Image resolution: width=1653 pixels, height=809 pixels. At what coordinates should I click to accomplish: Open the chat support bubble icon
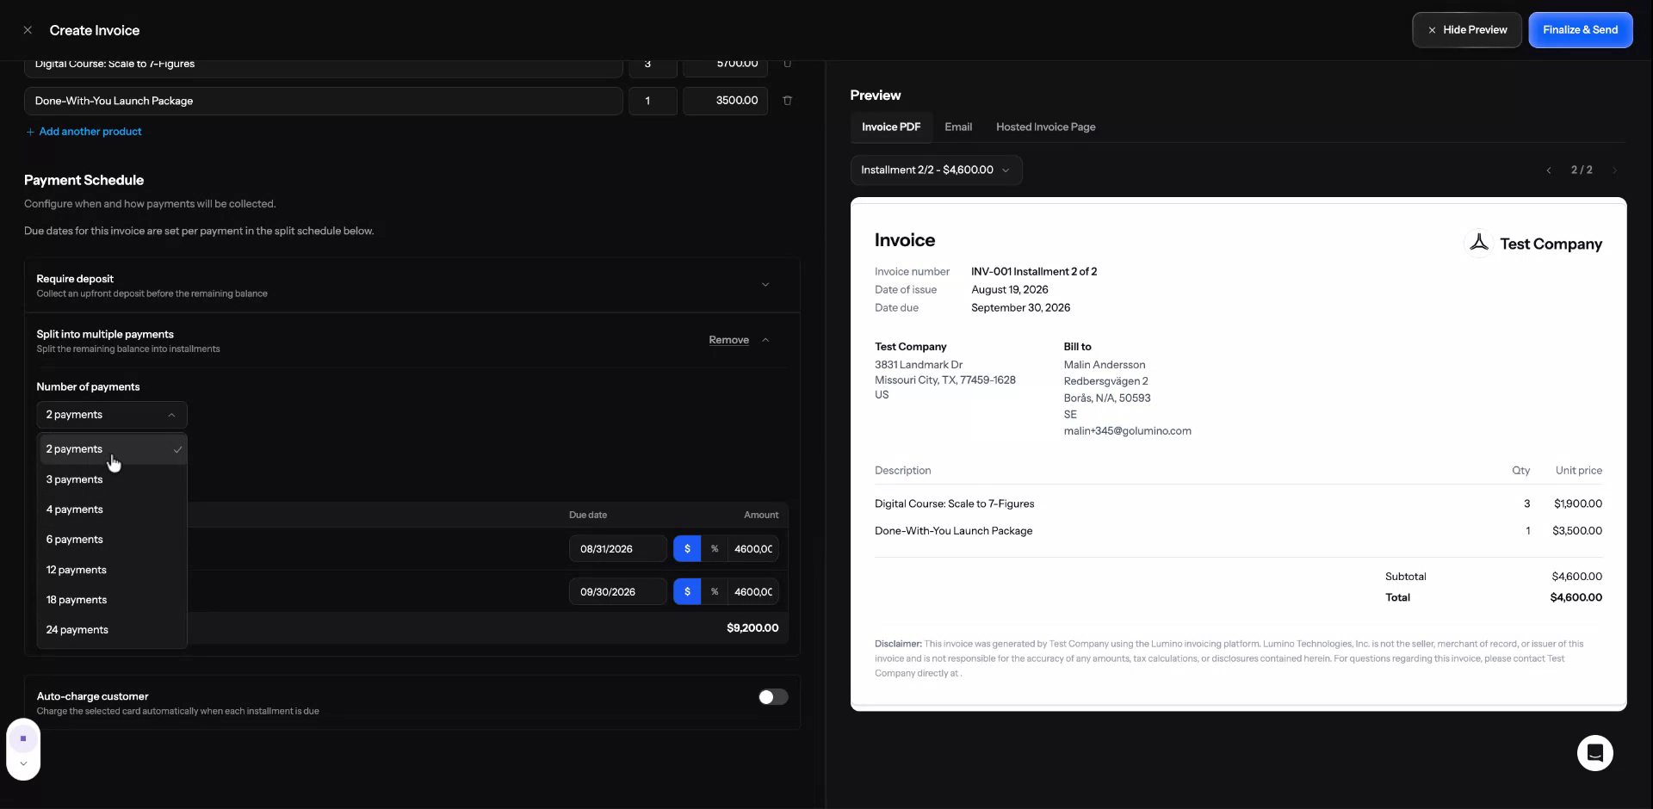click(x=1594, y=753)
